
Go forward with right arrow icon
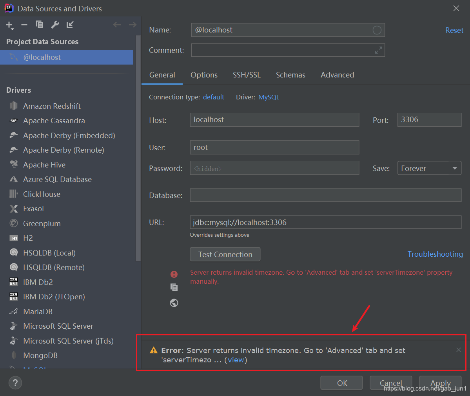(x=132, y=25)
